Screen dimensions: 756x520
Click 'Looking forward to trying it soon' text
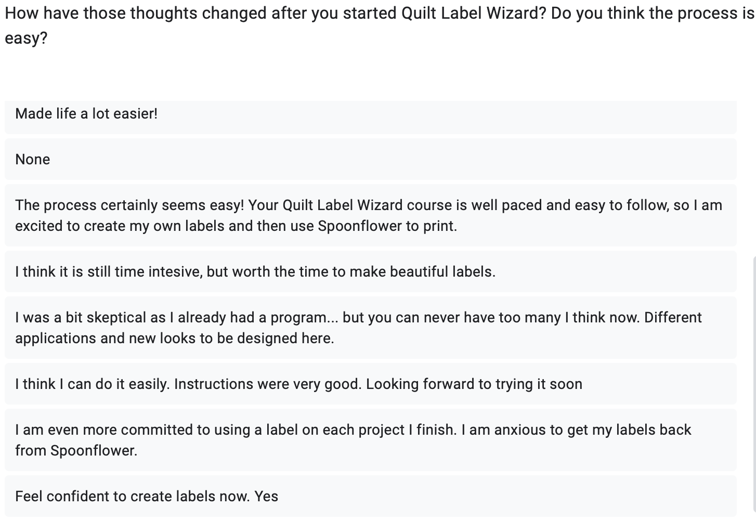pos(474,384)
